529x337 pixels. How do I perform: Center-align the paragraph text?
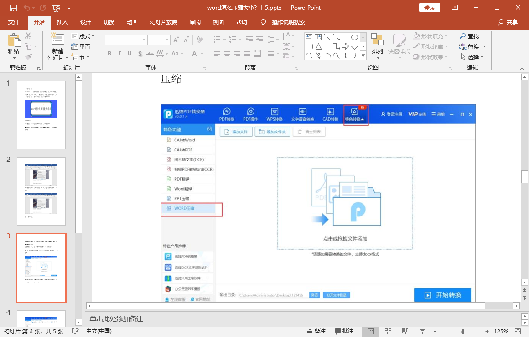227,54
